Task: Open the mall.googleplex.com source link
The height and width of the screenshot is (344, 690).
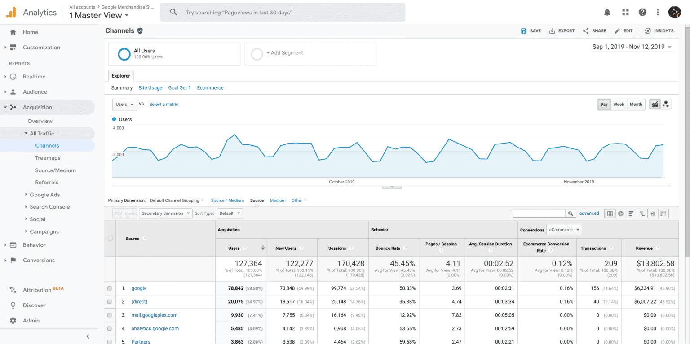Action: coord(155,315)
